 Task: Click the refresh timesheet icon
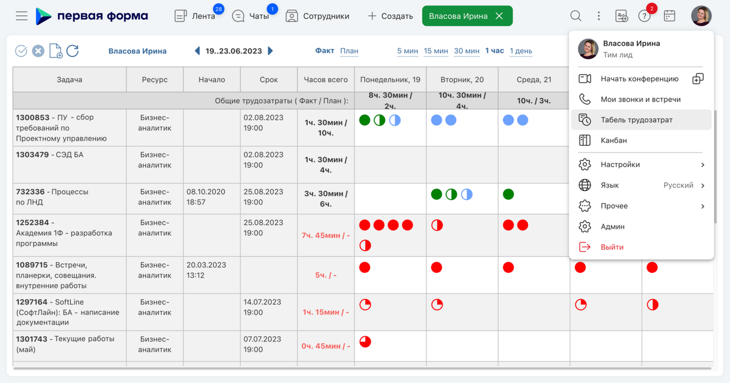point(72,51)
